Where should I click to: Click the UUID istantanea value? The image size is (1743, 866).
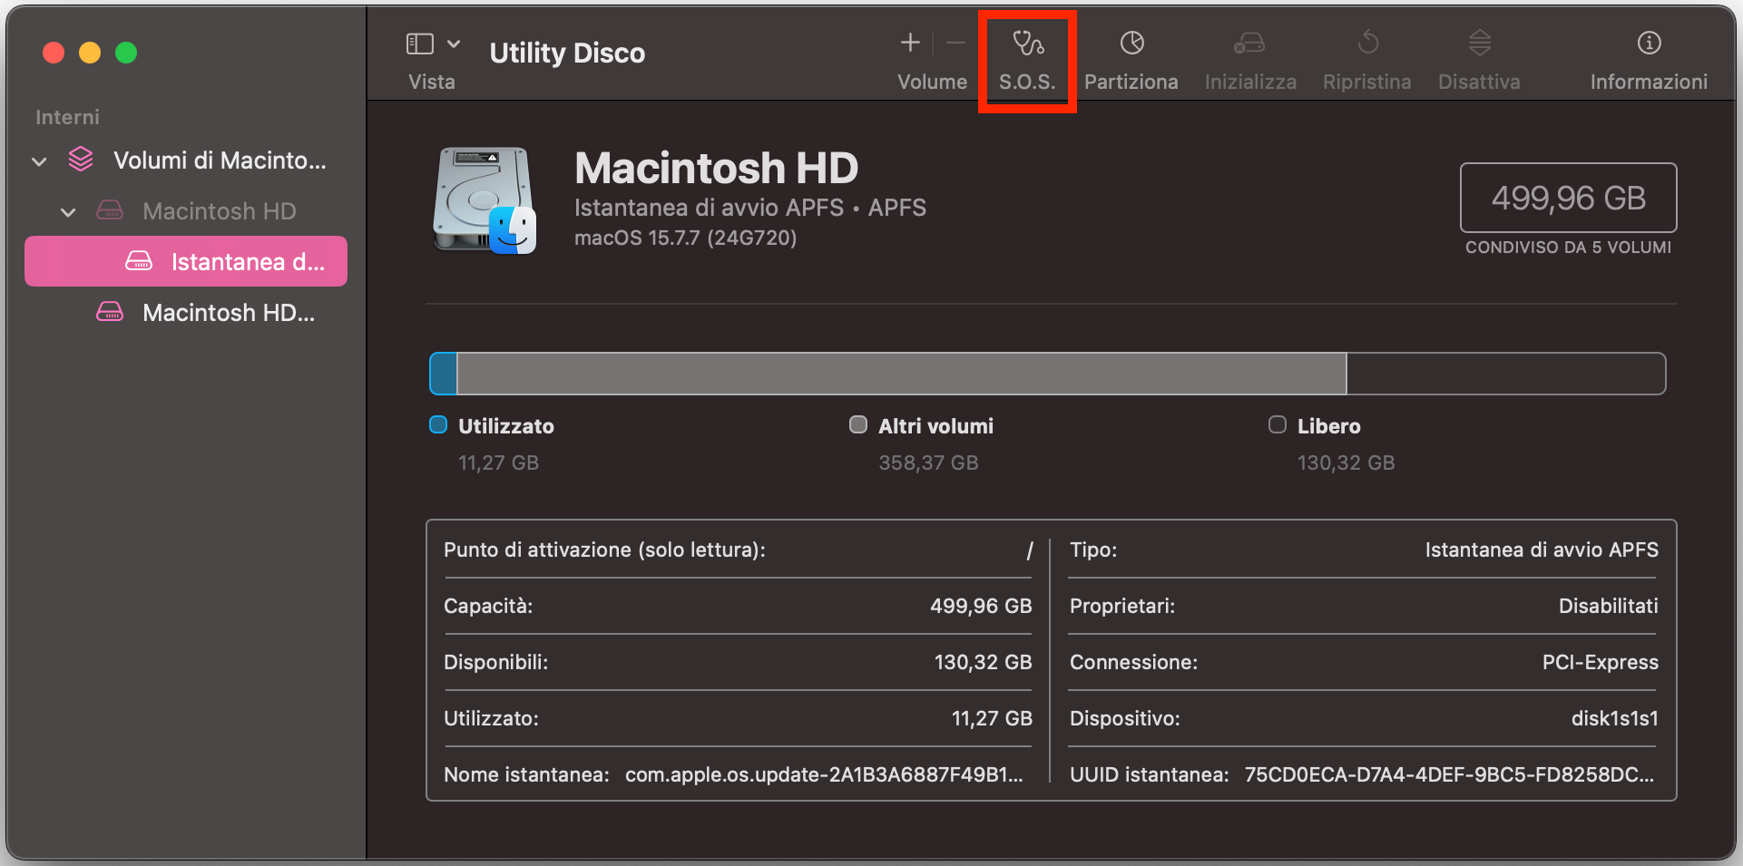click(x=1449, y=774)
